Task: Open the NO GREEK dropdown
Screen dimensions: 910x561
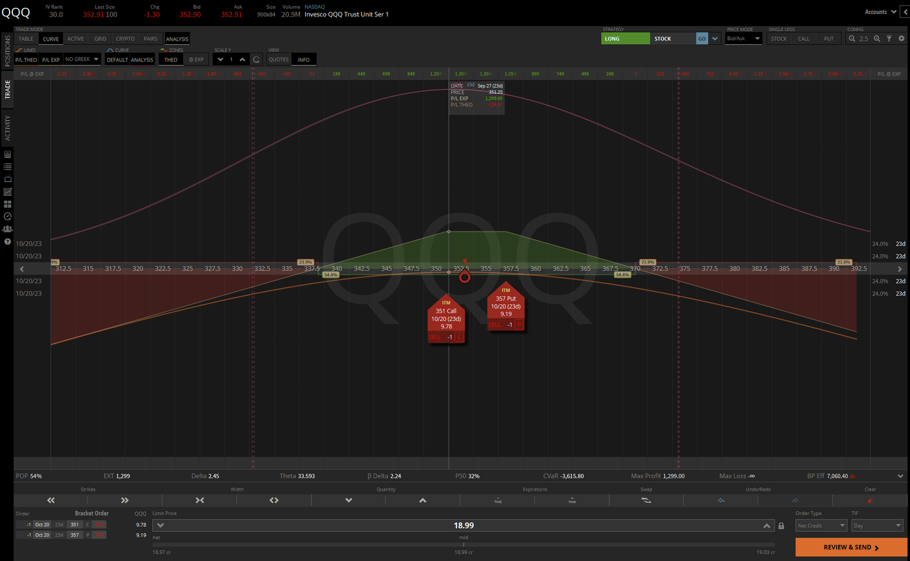Action: pyautogui.click(x=81, y=59)
